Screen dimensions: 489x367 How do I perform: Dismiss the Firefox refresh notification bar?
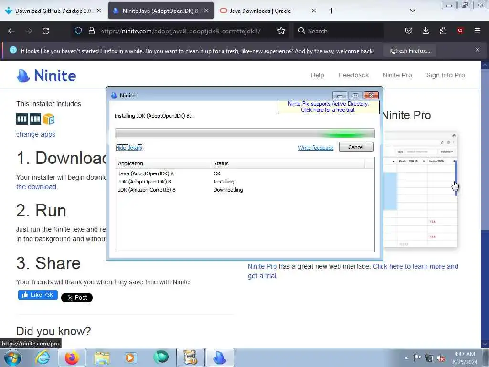[478, 50]
